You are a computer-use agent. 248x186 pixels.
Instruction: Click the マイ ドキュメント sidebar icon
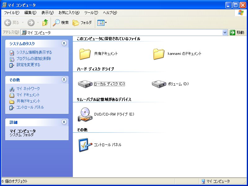pyautogui.click(x=12, y=95)
